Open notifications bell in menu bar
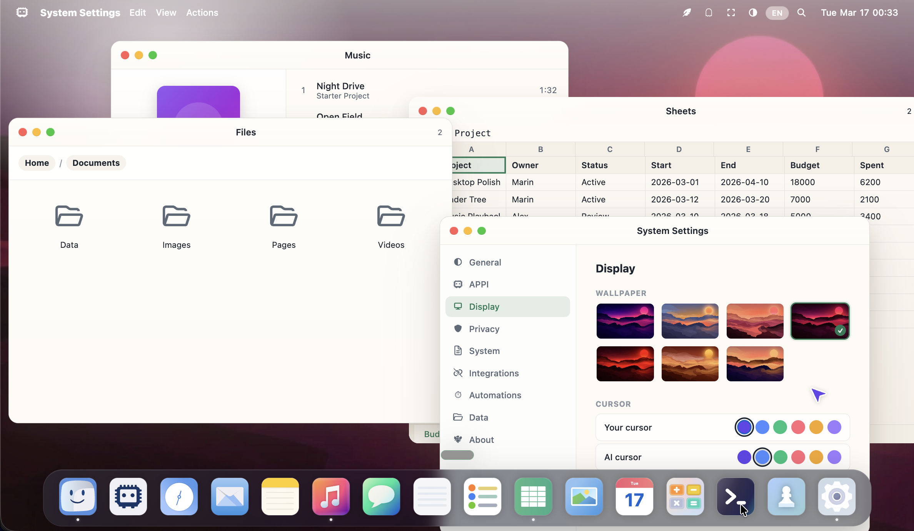914x531 pixels. click(x=709, y=13)
